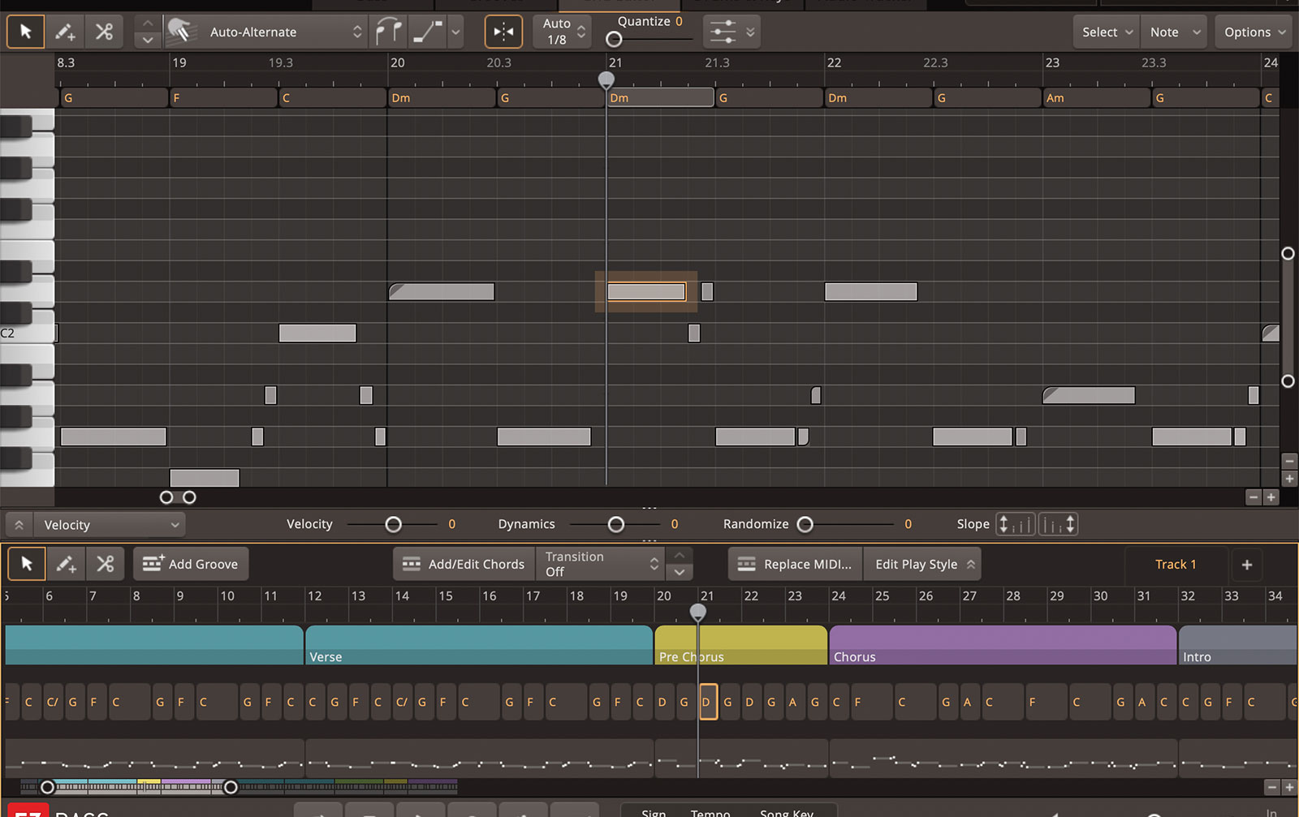1299x817 pixels.
Task: Select the highlighted note at bar 21
Action: [x=646, y=291]
